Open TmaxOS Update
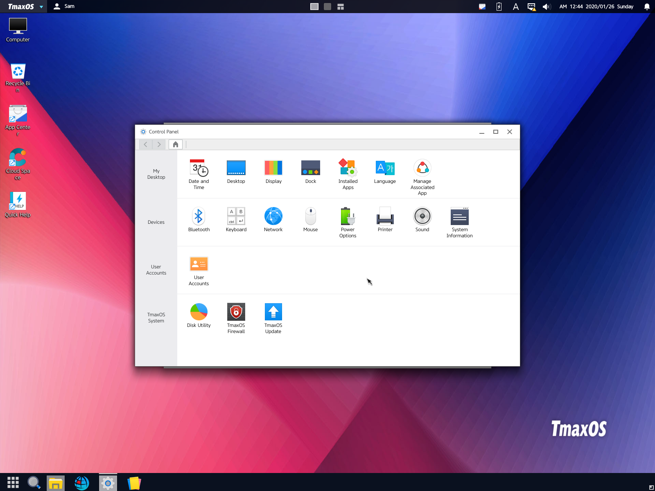655x491 pixels. (x=273, y=318)
